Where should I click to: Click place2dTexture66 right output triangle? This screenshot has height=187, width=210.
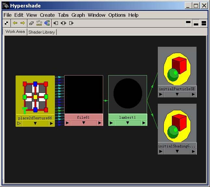pyautogui.click(x=51, y=123)
